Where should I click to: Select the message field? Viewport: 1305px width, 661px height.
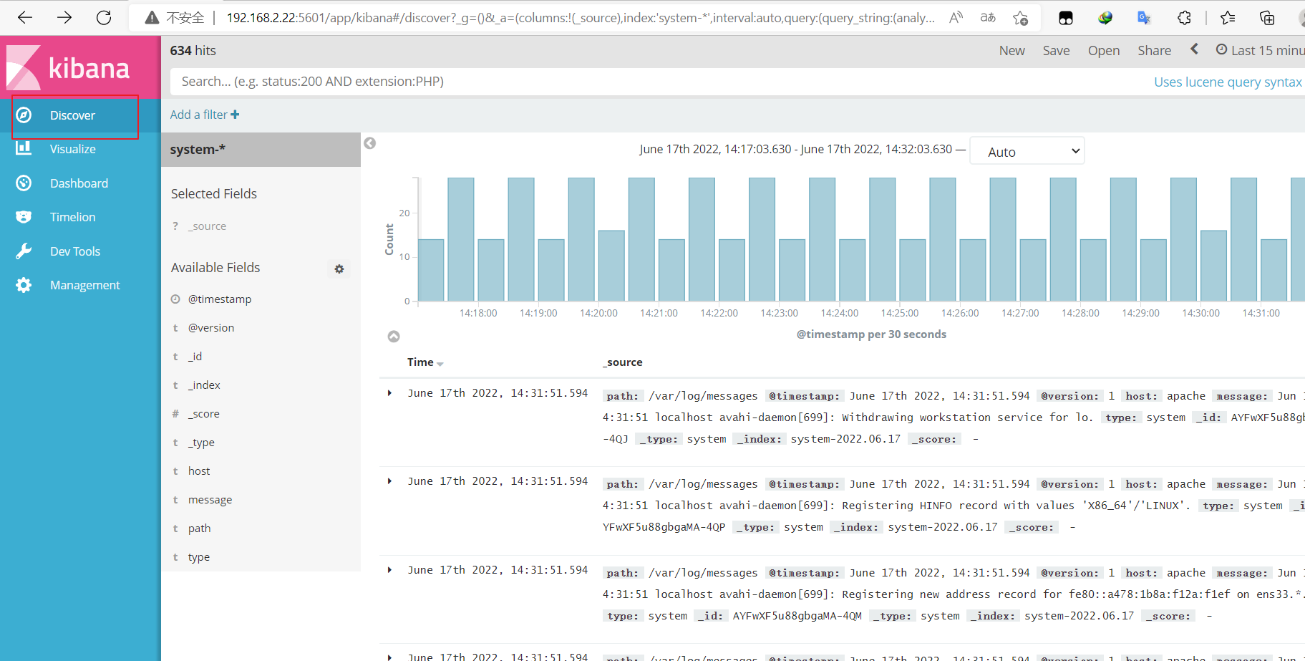click(210, 500)
